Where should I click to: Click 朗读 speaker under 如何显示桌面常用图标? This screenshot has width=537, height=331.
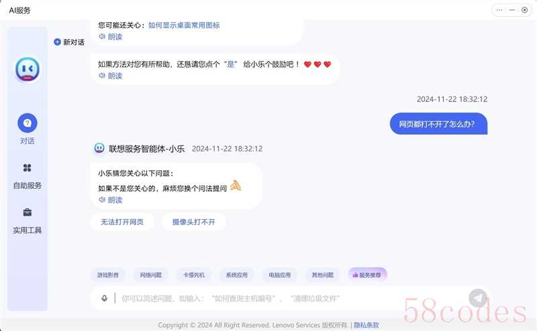[x=102, y=37]
